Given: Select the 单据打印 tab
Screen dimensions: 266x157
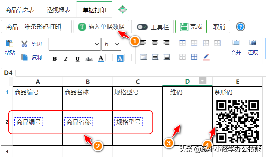Looking at the screenshot, I should (x=94, y=10).
